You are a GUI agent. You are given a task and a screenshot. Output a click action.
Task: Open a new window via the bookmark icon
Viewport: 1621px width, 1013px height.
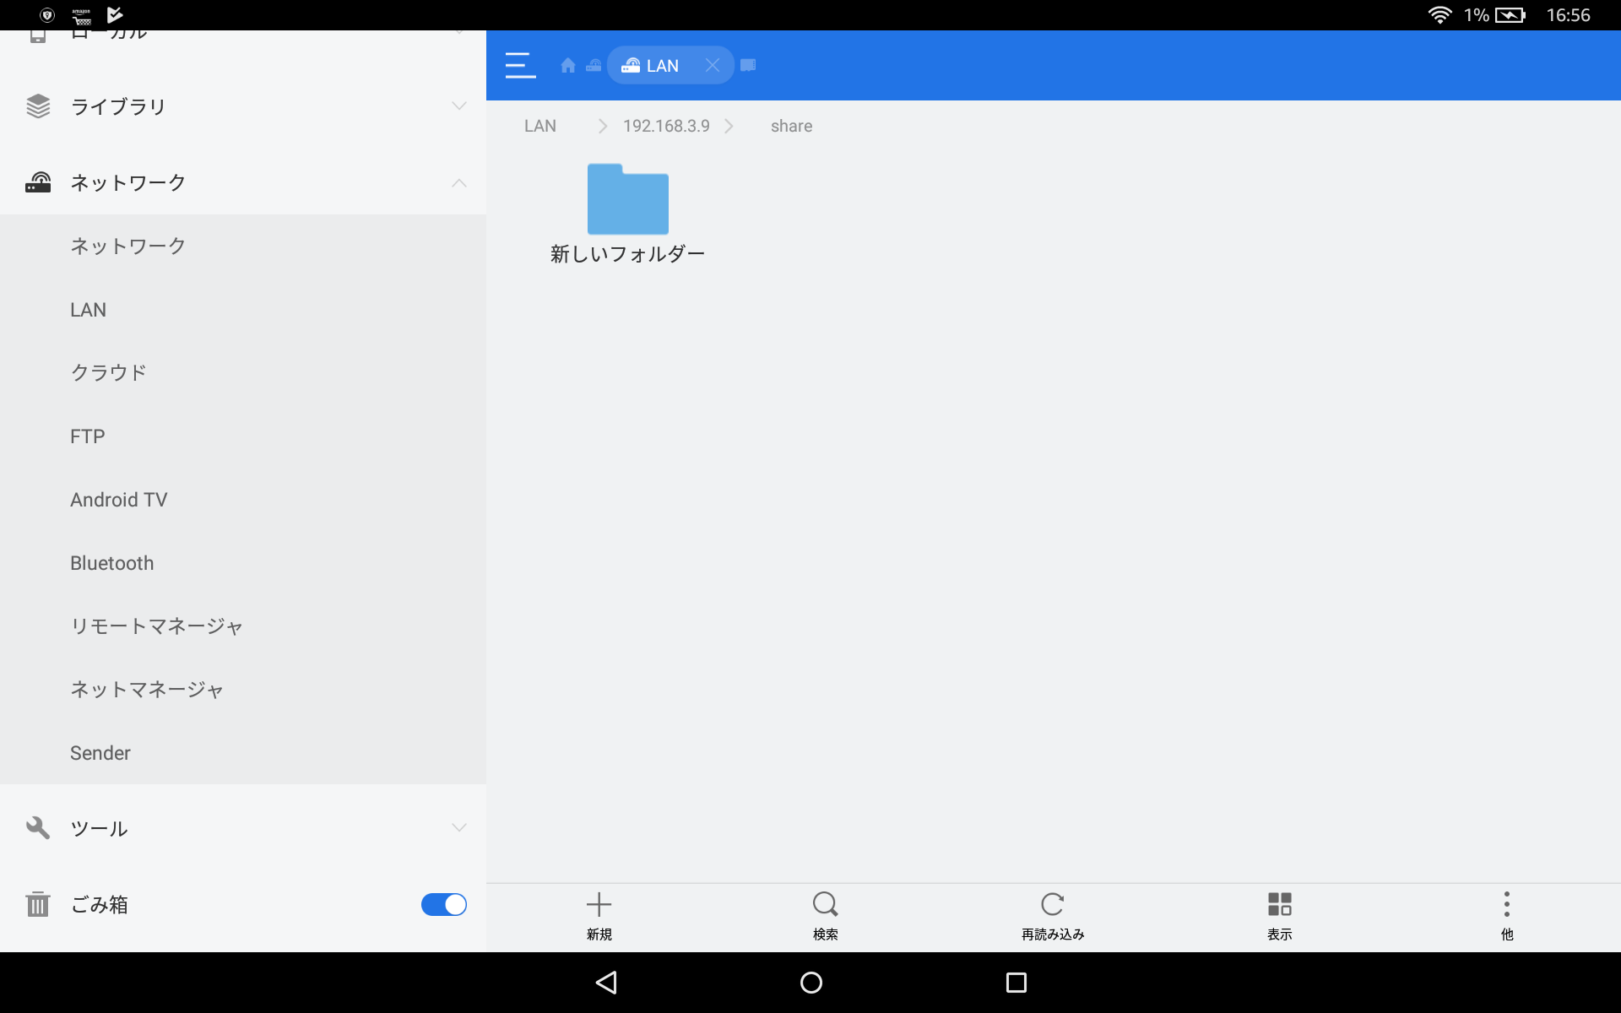pyautogui.click(x=748, y=65)
